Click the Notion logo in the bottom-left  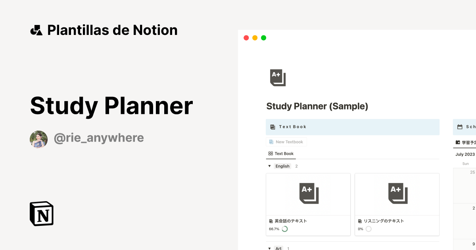(x=41, y=213)
